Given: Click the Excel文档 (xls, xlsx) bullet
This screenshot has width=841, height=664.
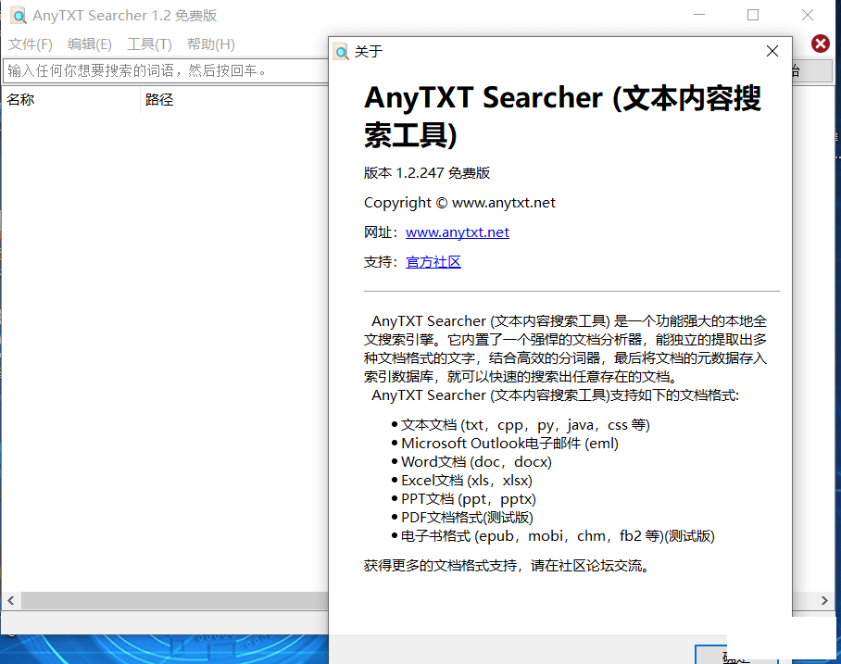Looking at the screenshot, I should (462, 481).
